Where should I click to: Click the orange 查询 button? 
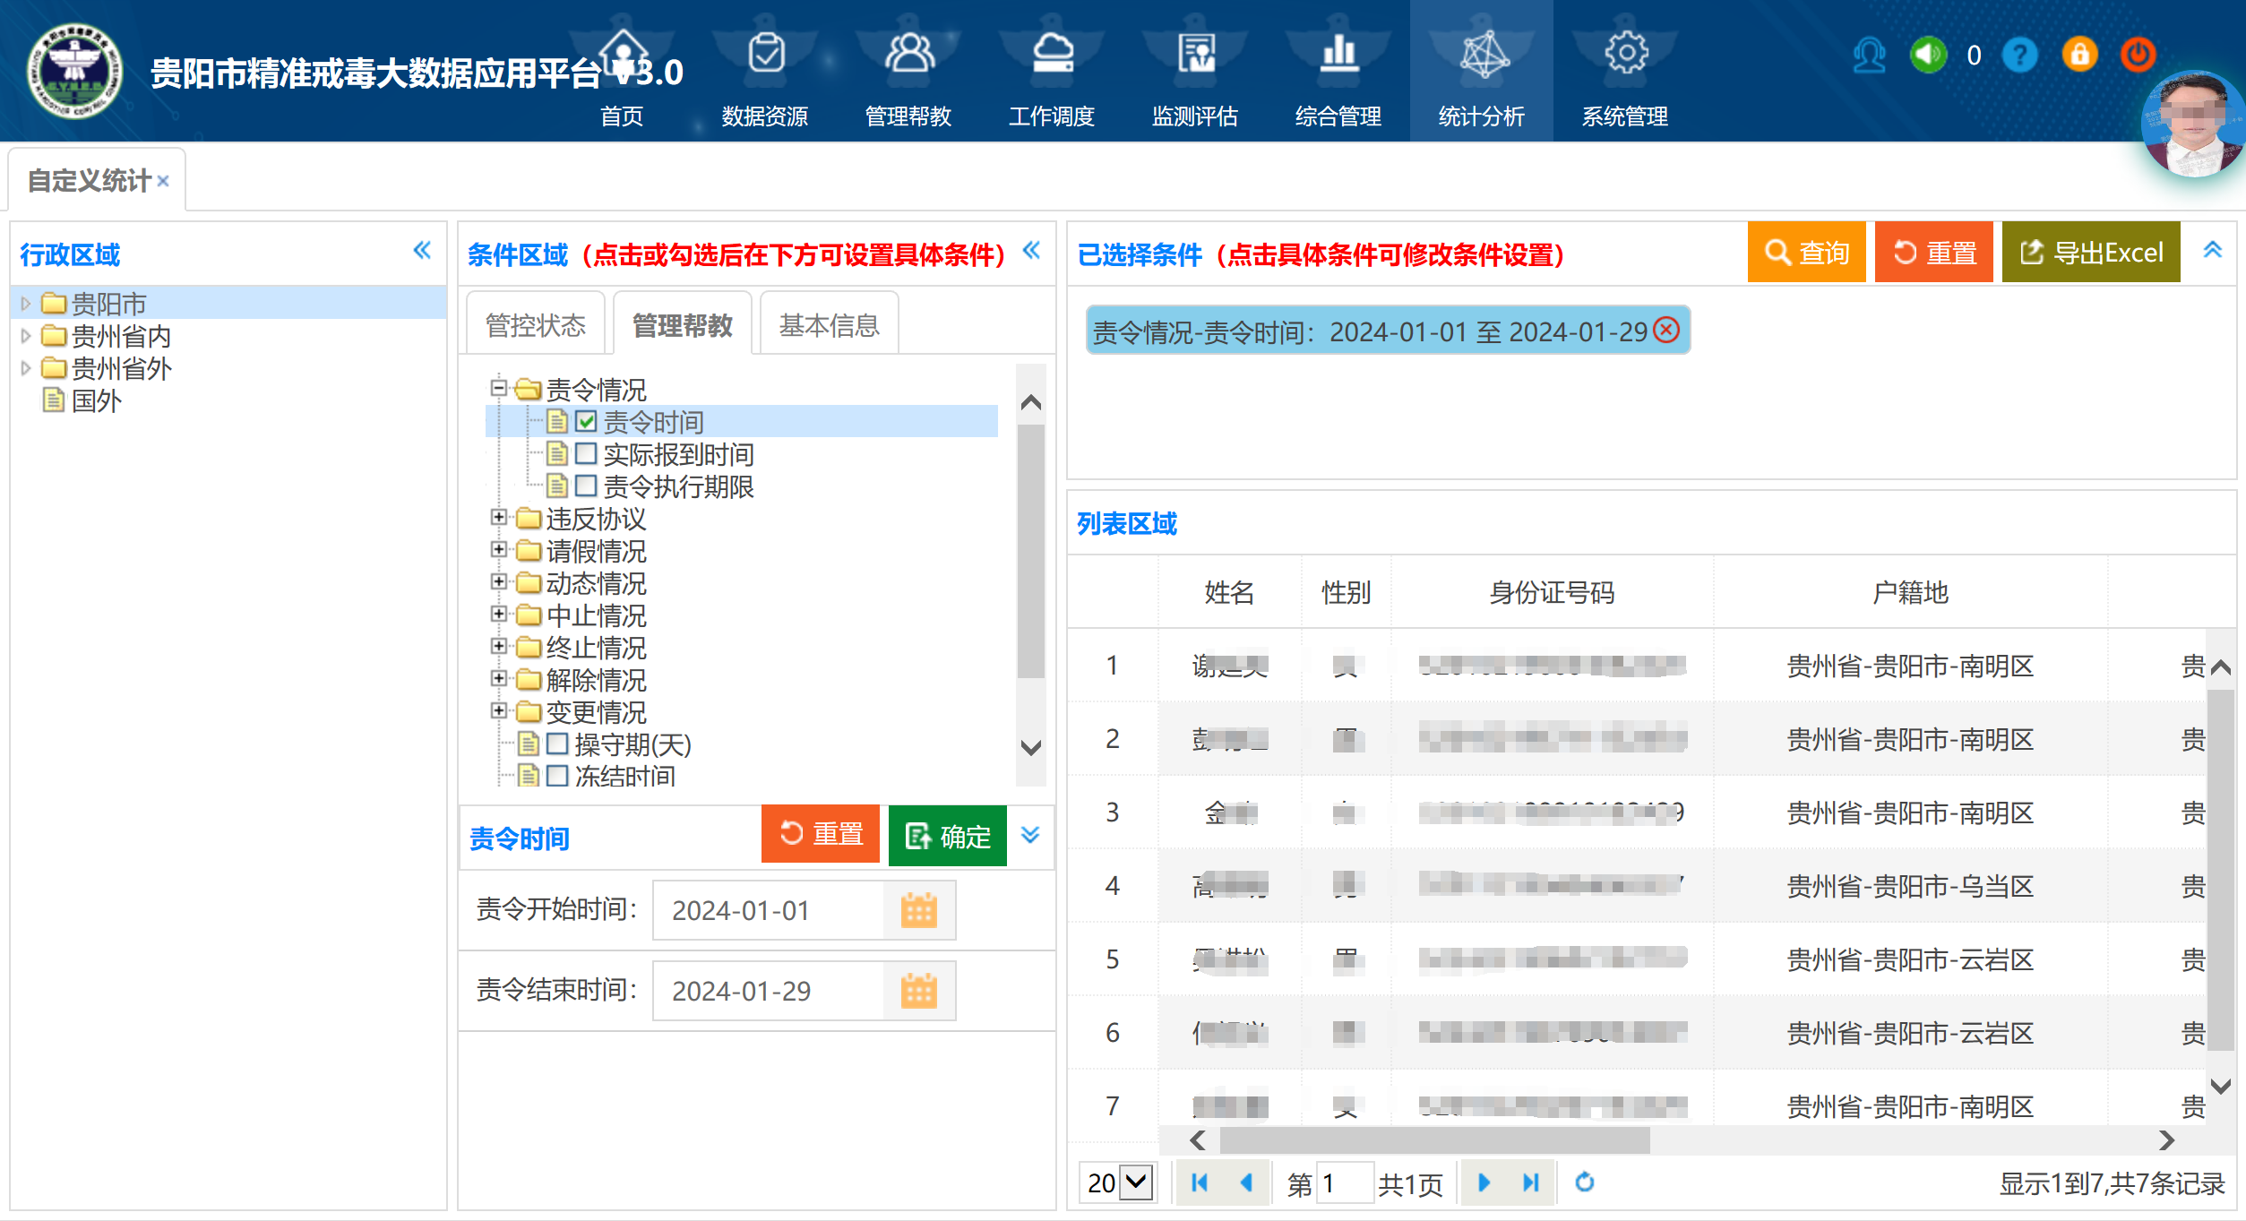pos(1806,253)
